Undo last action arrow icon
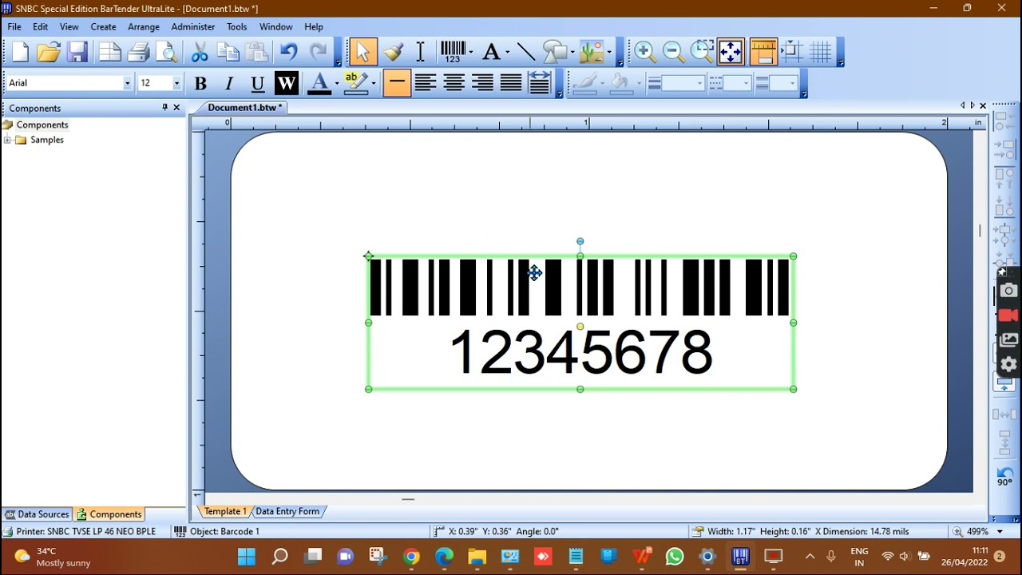1022x575 pixels. (x=288, y=53)
